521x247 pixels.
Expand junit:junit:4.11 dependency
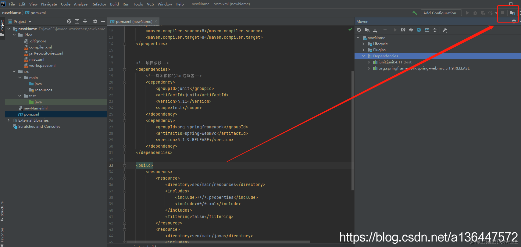(369, 62)
